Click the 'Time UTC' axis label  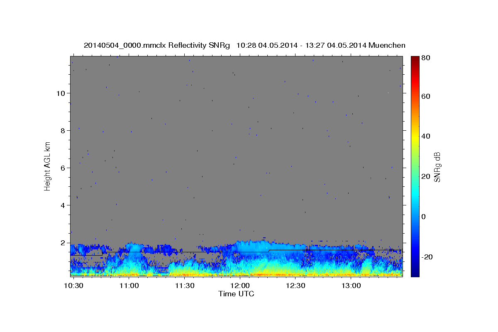(236, 294)
